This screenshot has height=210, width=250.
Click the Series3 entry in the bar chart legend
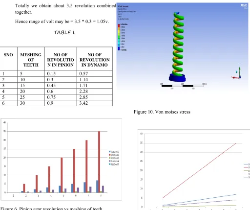pos(114,158)
